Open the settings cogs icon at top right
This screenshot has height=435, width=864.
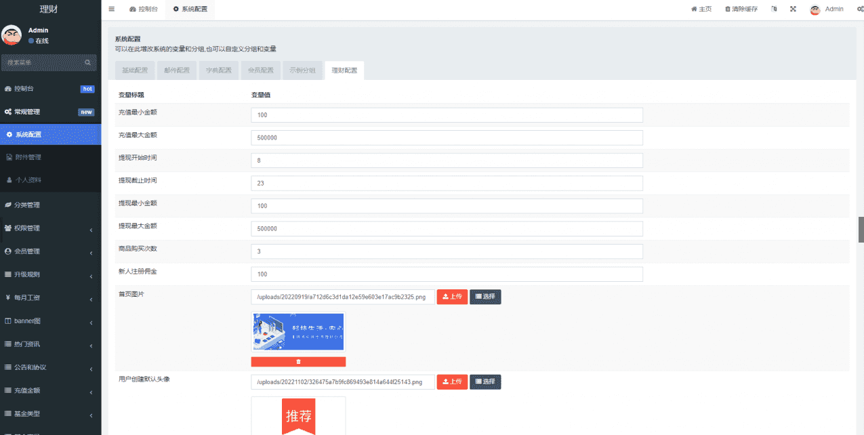click(860, 9)
